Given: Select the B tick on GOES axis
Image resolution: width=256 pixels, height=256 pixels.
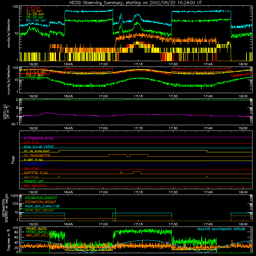Looking at the screenshot, I should [17, 108].
